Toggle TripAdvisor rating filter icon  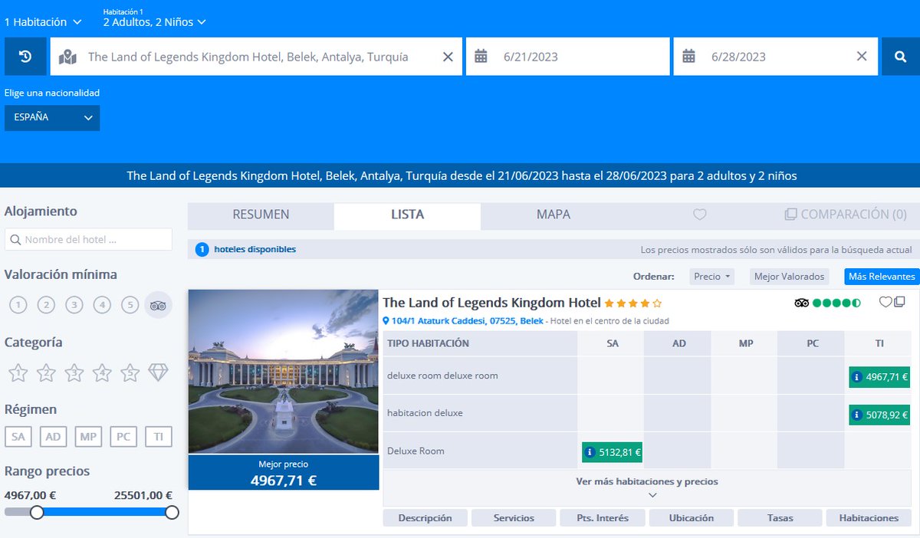(159, 306)
